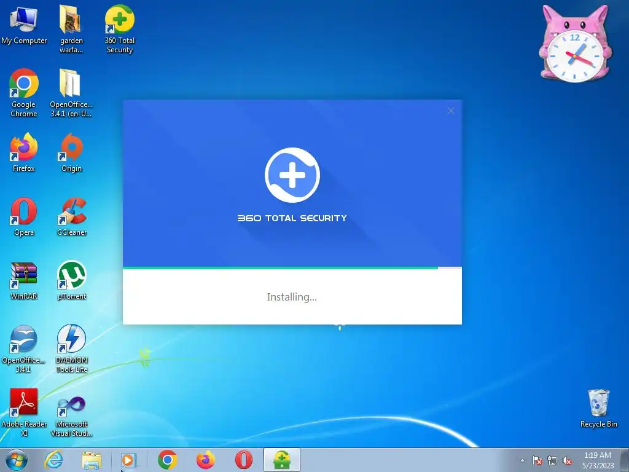Open Google Chrome desktop shortcut
This screenshot has height=472, width=629.
click(x=24, y=92)
